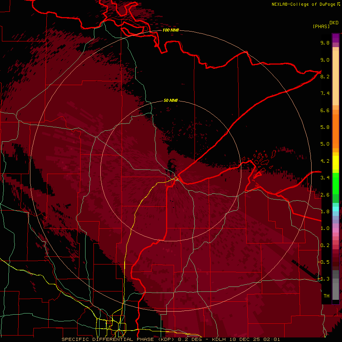
Task: Click the [PHAS] legend header
Action: click(321, 27)
